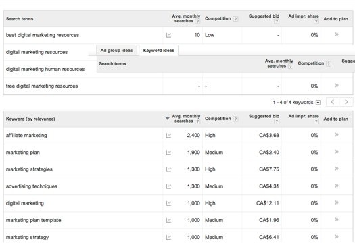Show help for Suggested bid in Keyword table header
355x243 pixels.
click(x=277, y=122)
